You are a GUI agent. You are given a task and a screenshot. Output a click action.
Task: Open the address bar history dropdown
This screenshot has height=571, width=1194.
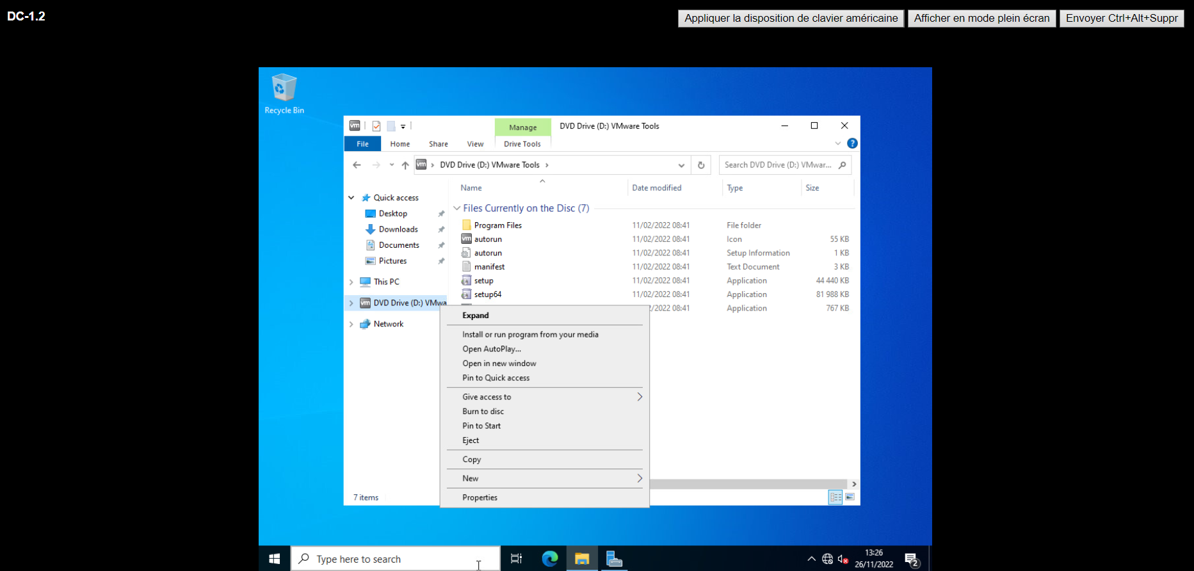(x=681, y=165)
